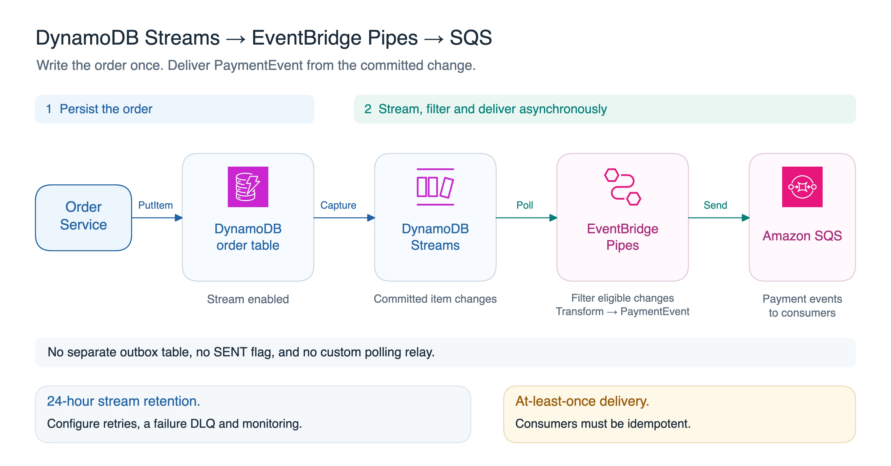Screen dimensions: 891x466
Task: Click the 'DynamoDB Streams' card label
Action: click(435, 237)
